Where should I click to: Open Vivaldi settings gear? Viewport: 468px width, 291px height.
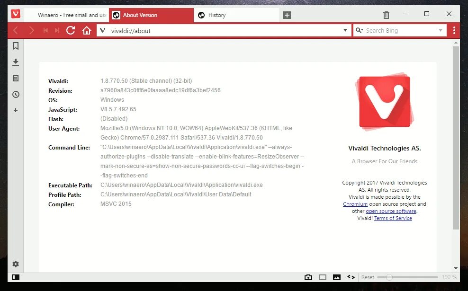click(16, 264)
